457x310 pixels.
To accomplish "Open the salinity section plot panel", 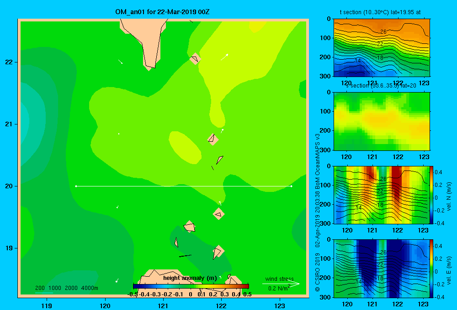I will (382, 121).
